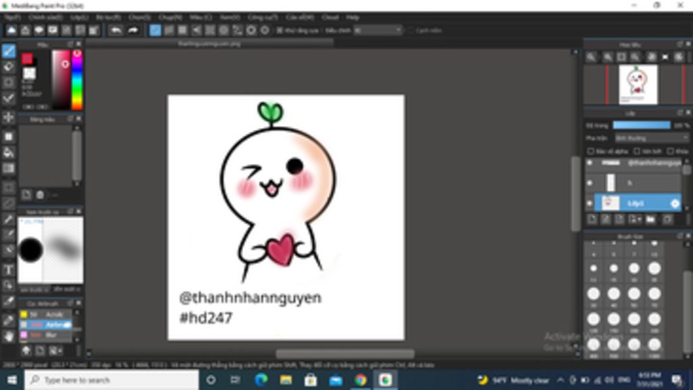The width and height of the screenshot is (693, 390).
Task: Select the Text tool
Action: [x=8, y=269]
